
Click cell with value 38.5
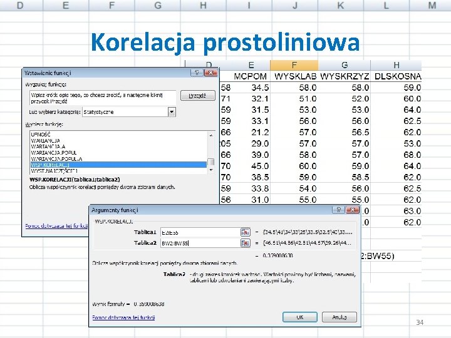pyautogui.click(x=251, y=177)
